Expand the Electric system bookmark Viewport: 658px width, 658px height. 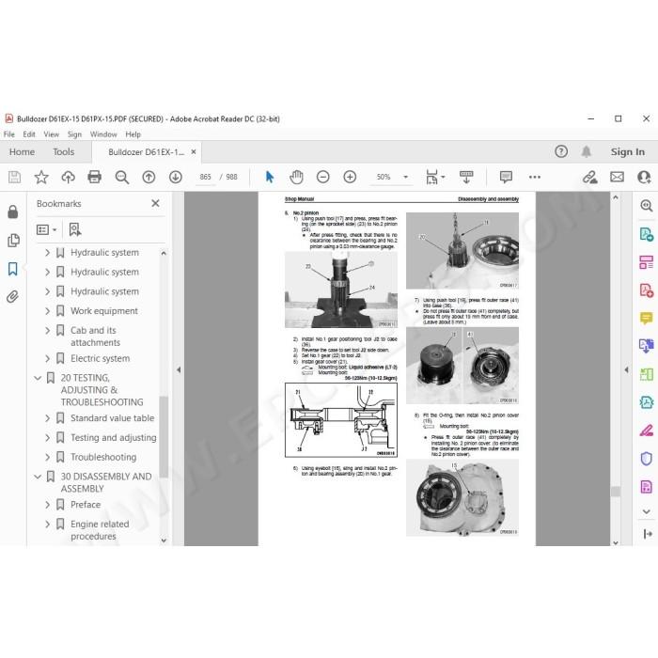47,358
